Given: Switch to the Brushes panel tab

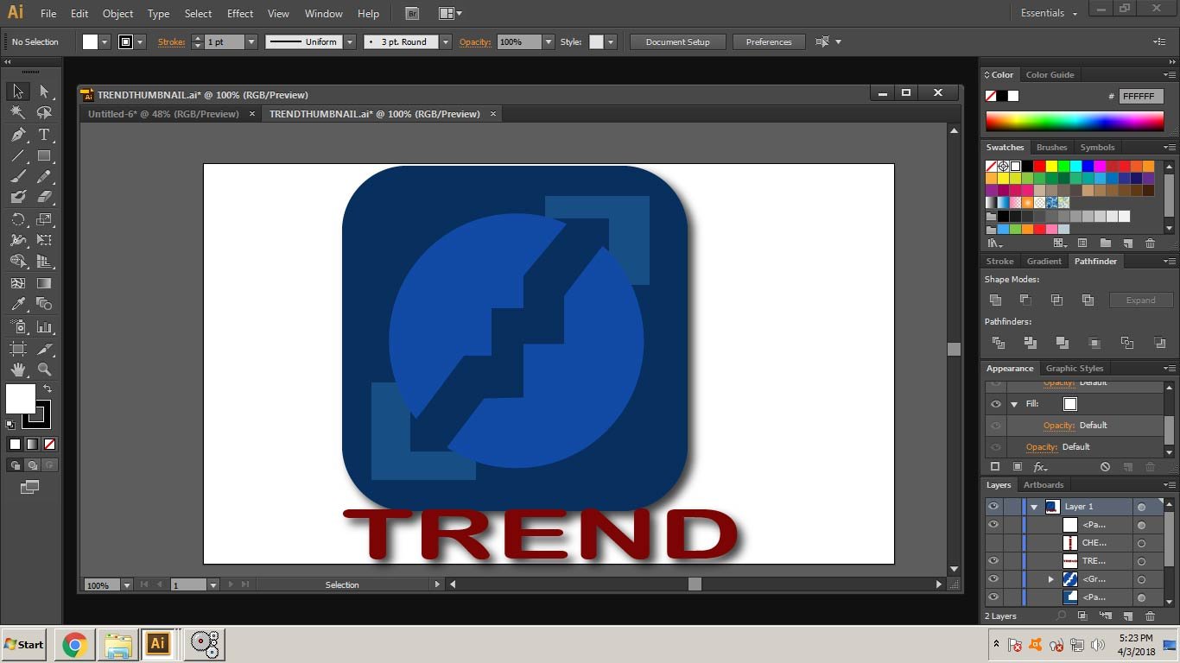Looking at the screenshot, I should 1051,147.
